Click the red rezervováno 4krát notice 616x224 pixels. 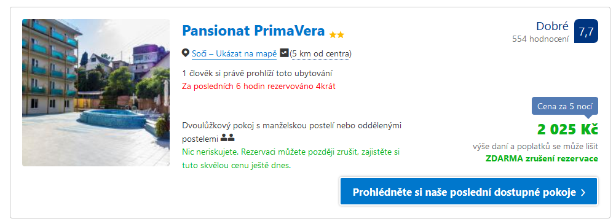coord(259,87)
